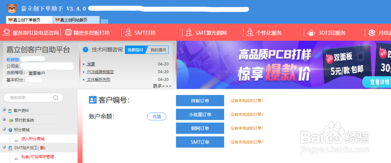Click the 月结 stack icon
Image resolution: width=391 pixels, height=163 pixels.
(372, 33)
